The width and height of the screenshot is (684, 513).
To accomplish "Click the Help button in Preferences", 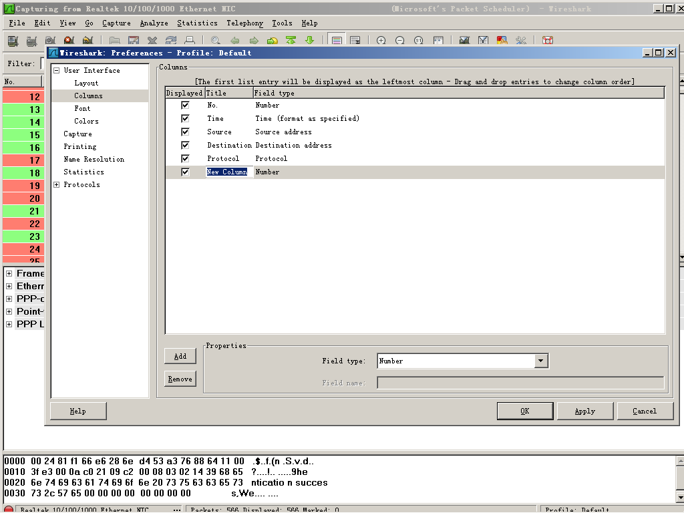I will click(x=78, y=411).
